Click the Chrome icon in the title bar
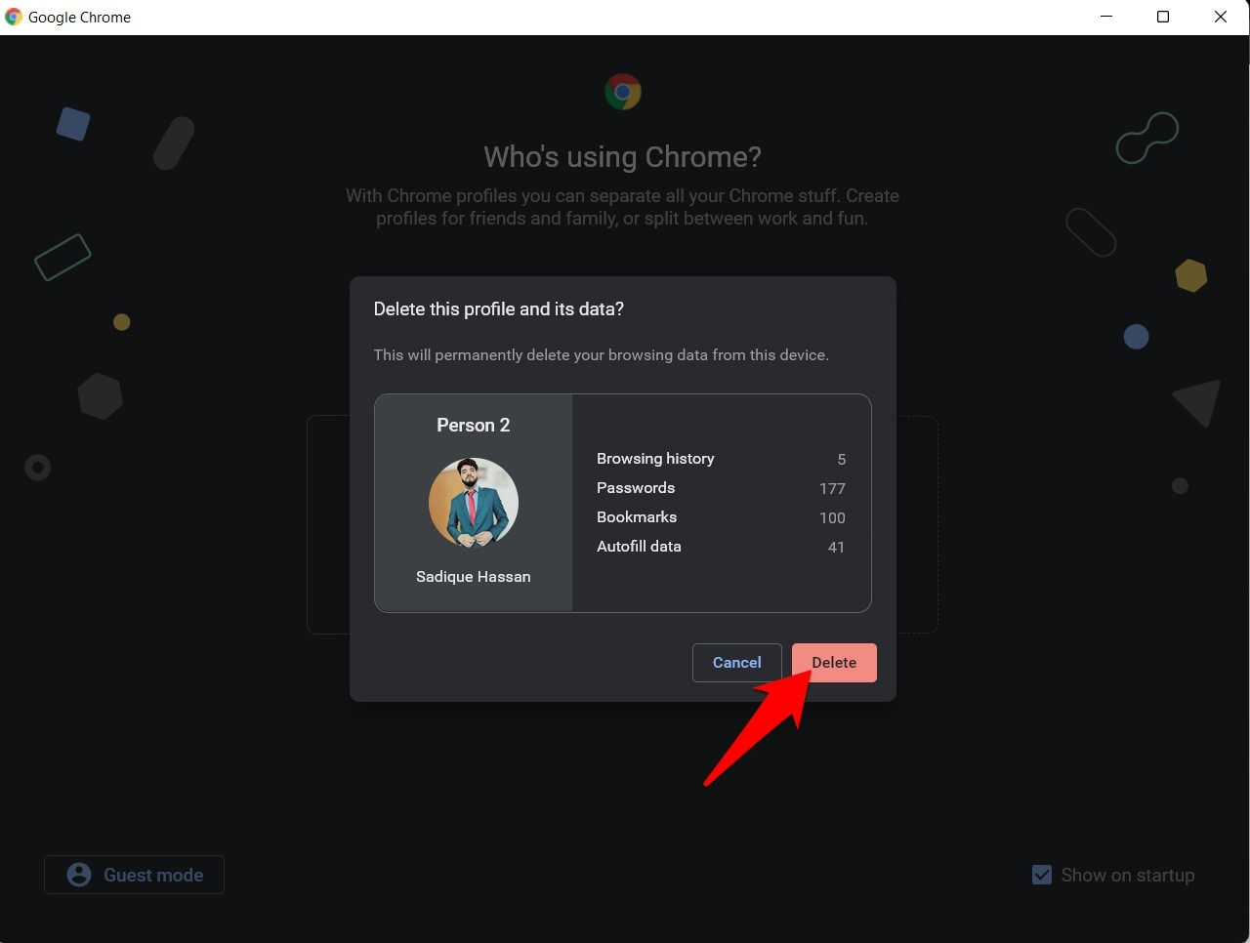This screenshot has width=1250, height=943. [x=14, y=17]
